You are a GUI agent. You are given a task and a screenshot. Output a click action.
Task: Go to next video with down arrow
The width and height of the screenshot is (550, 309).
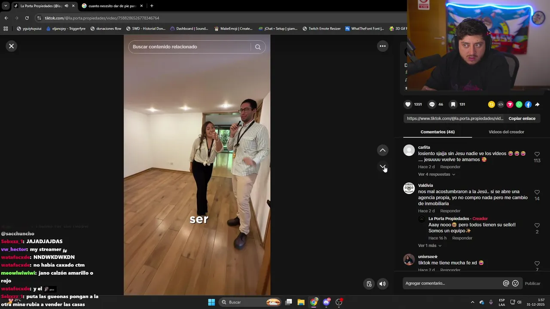tap(382, 167)
